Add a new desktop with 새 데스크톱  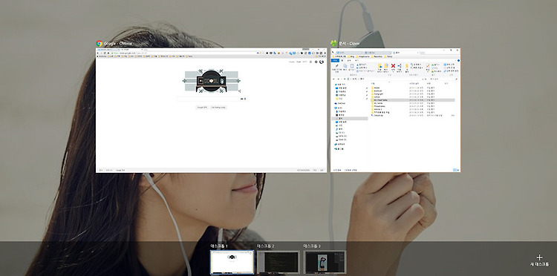(539, 260)
